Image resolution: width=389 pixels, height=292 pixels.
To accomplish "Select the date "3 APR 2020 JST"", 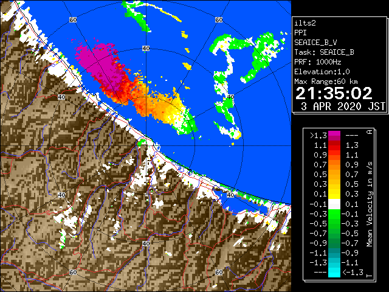I will click(x=343, y=106).
